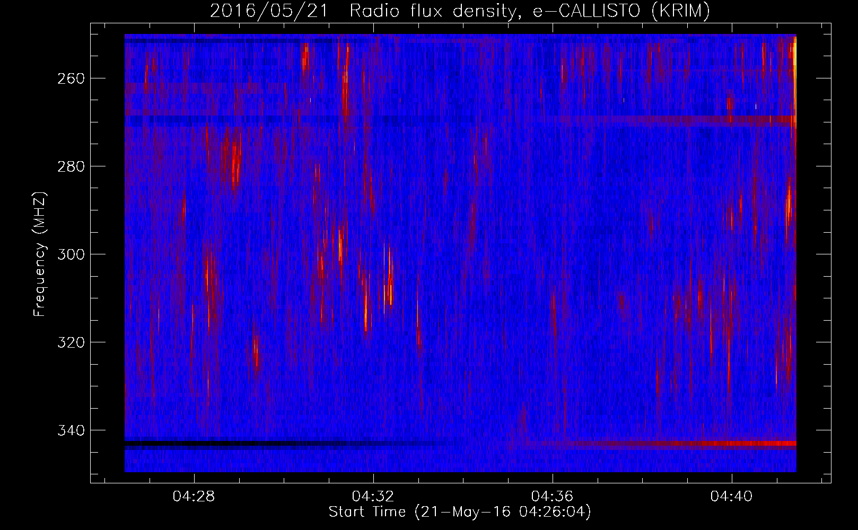Click the plot title '2016/05/21 Radio flux density, e-CALLISTO (KRIM)'
Viewport: 858px width, 530px height.
tap(460, 11)
